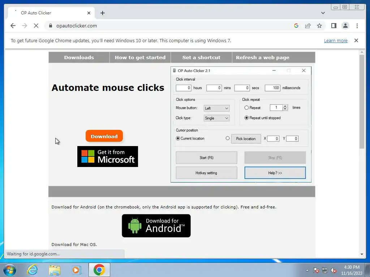Increase the repeat times spinner
The width and height of the screenshot is (370, 277).
(285, 106)
